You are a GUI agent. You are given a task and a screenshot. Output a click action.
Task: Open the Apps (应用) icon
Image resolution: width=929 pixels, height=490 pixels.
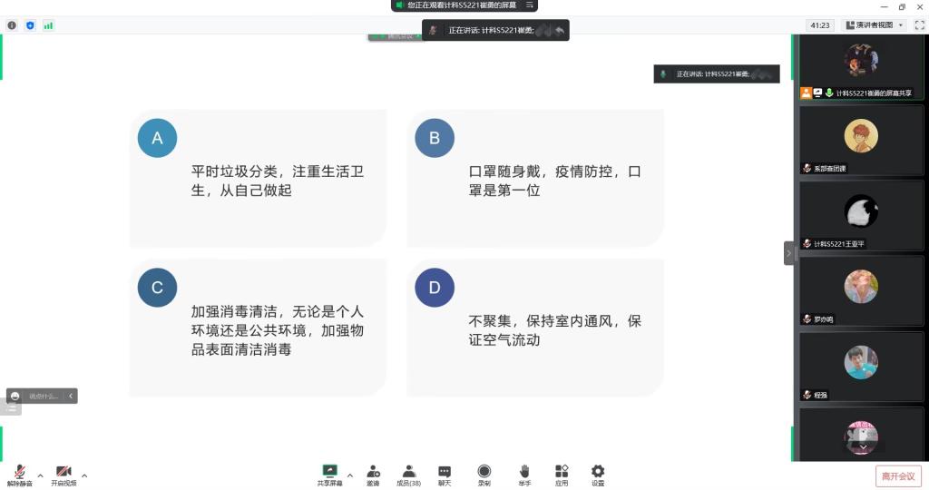(562, 475)
